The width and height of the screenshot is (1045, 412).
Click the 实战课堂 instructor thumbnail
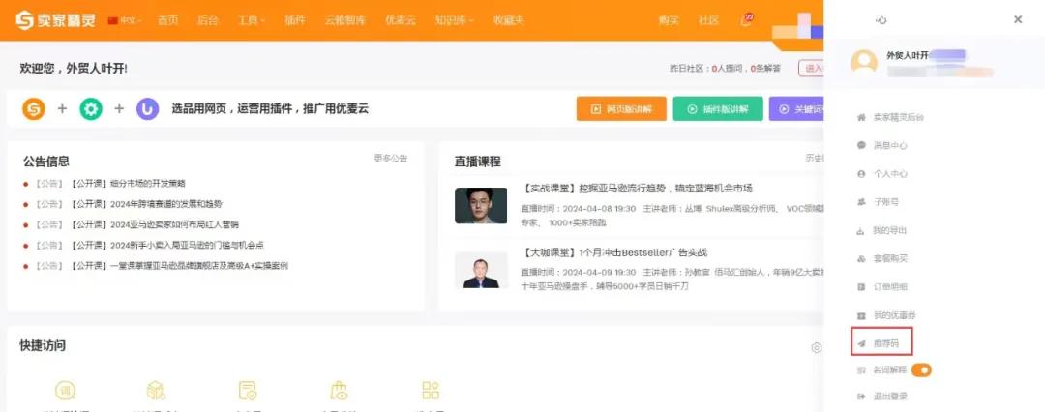point(481,205)
